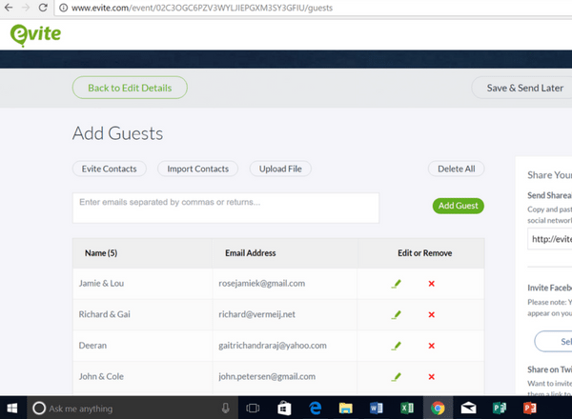Open Evite Contacts
Image resolution: width=572 pixels, height=419 pixels.
click(109, 169)
